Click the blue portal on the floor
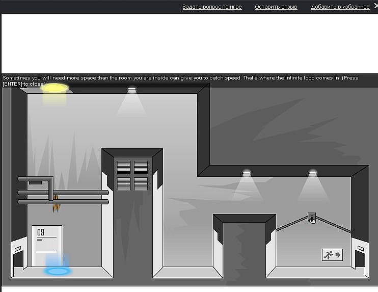Image resolution: width=378 pixels, height=292 pixels. (58, 271)
